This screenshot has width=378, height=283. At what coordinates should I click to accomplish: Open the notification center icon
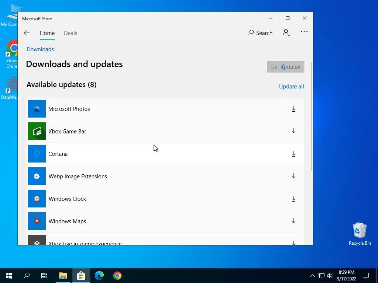pyautogui.click(x=366, y=276)
